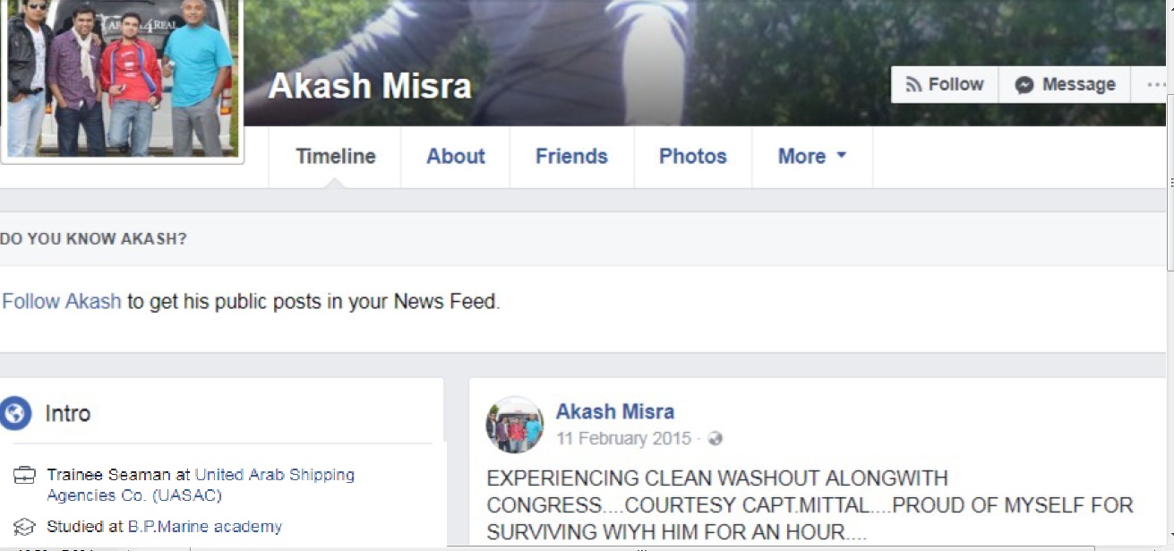This screenshot has height=551, width=1174.
Task: Open the About tab
Action: tap(455, 156)
